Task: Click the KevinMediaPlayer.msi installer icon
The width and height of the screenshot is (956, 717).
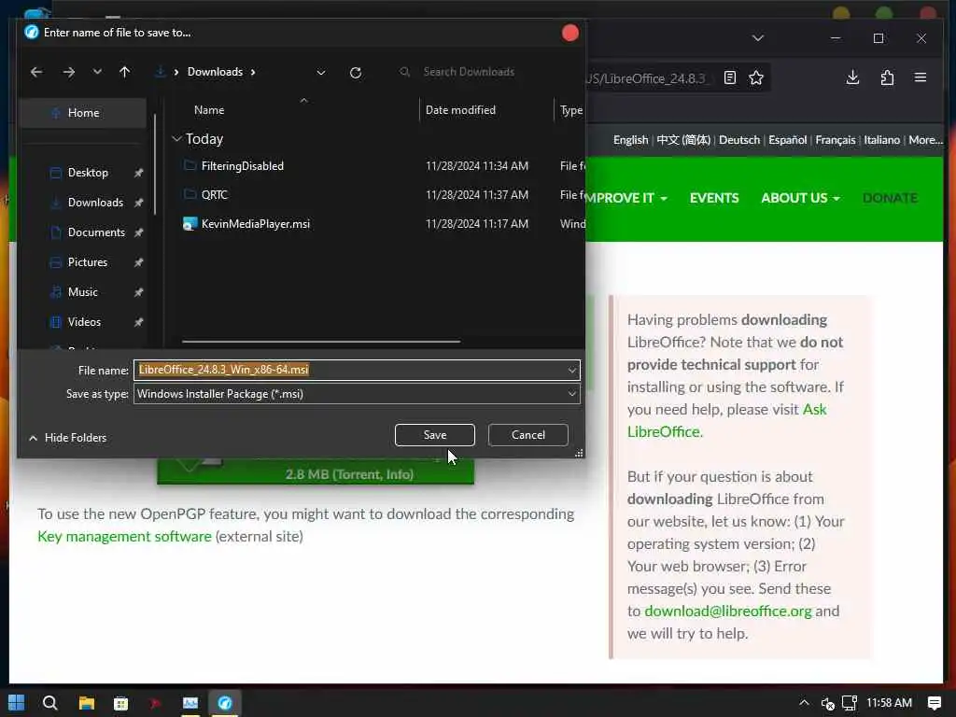Action: click(x=190, y=224)
